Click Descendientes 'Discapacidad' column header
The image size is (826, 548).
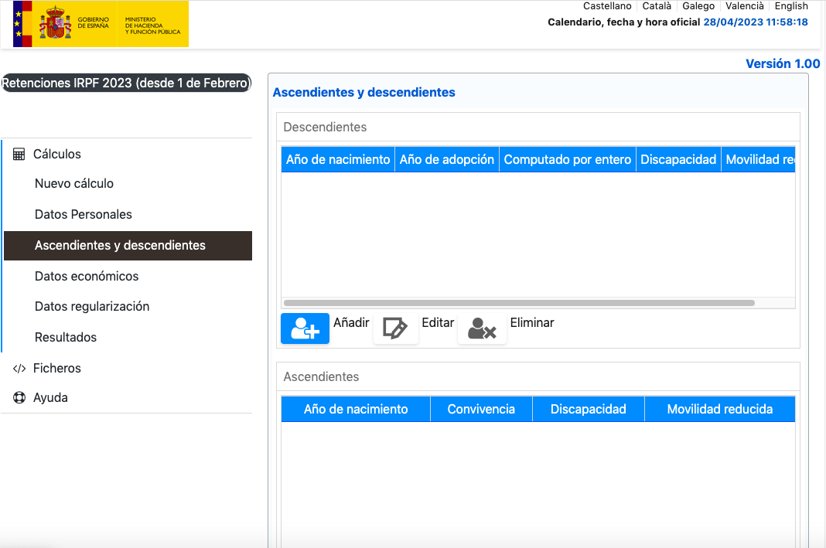[x=678, y=159]
